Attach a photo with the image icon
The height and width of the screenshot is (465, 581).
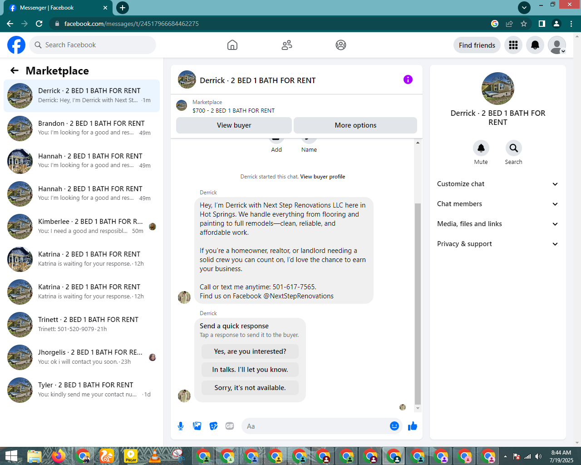pyautogui.click(x=197, y=426)
